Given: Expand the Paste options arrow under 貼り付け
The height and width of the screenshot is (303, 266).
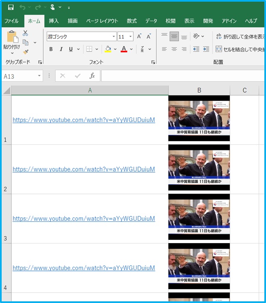Looking at the screenshot, I should point(12,53).
